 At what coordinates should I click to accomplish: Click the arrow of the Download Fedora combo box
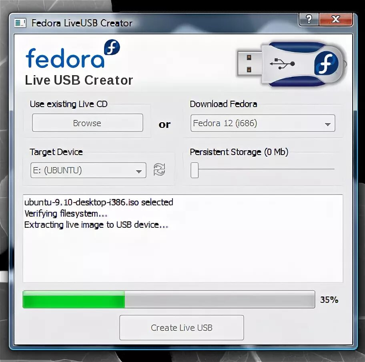pos(327,124)
